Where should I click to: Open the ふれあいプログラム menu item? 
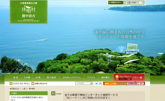pyautogui.click(x=72, y=78)
